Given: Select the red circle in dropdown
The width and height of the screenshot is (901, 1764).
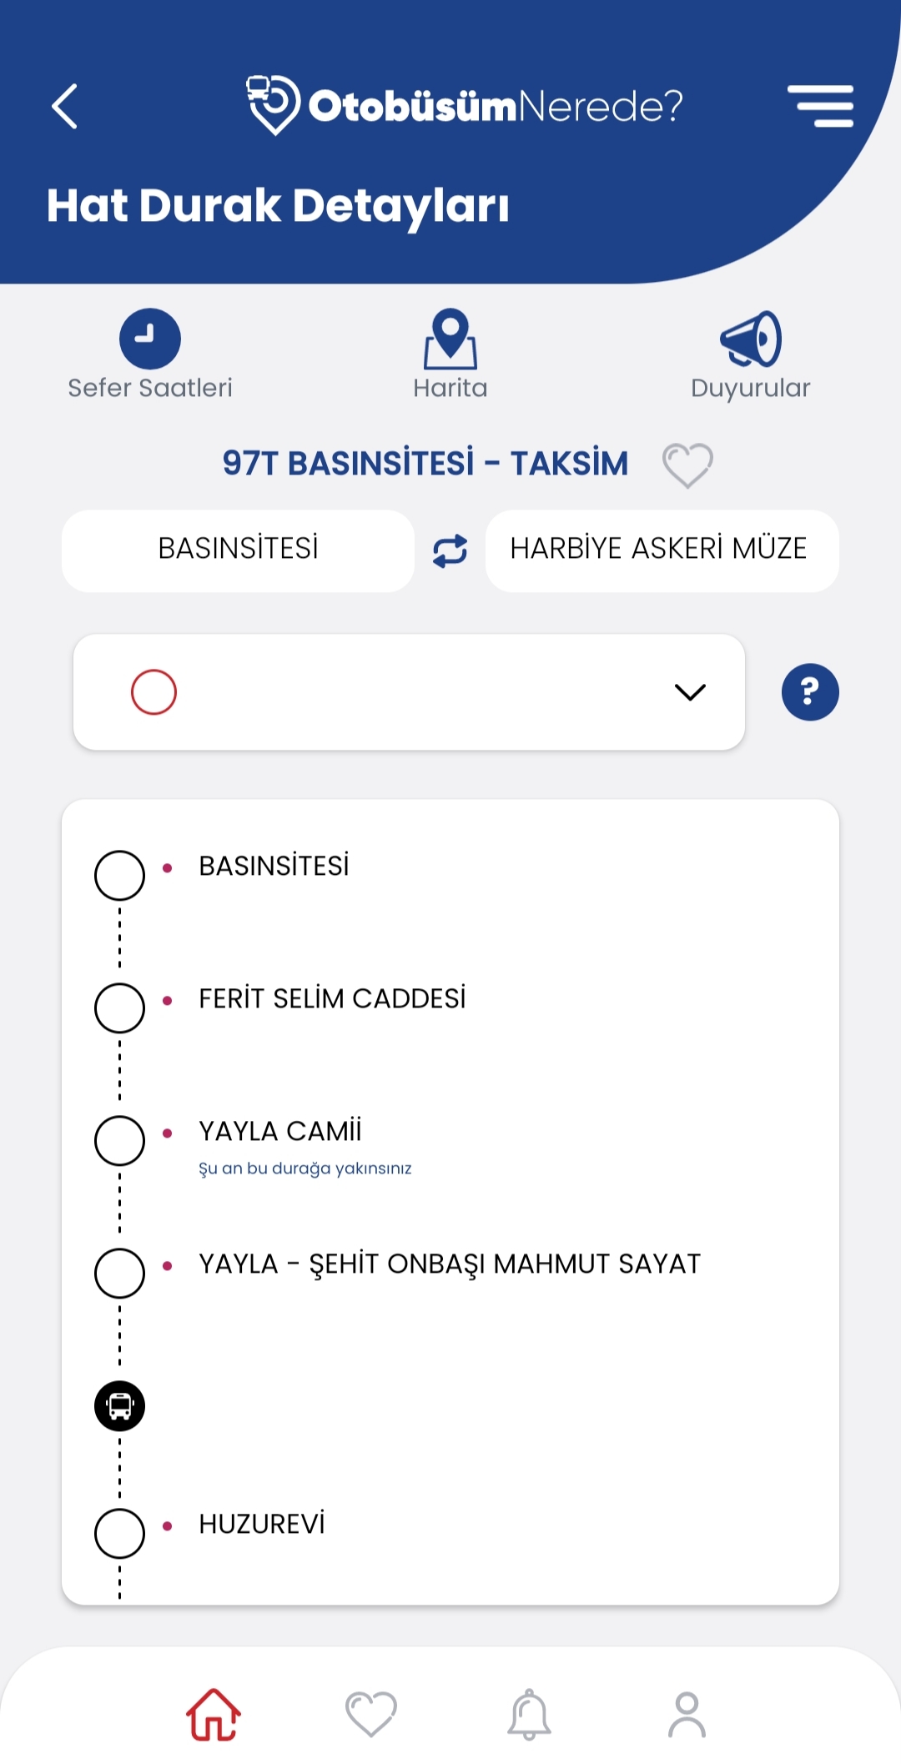Looking at the screenshot, I should 154,692.
